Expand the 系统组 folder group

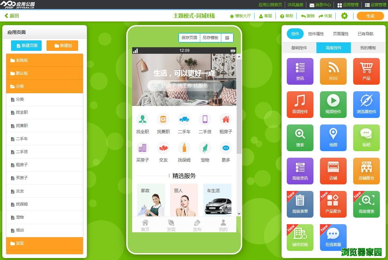(x=45, y=60)
